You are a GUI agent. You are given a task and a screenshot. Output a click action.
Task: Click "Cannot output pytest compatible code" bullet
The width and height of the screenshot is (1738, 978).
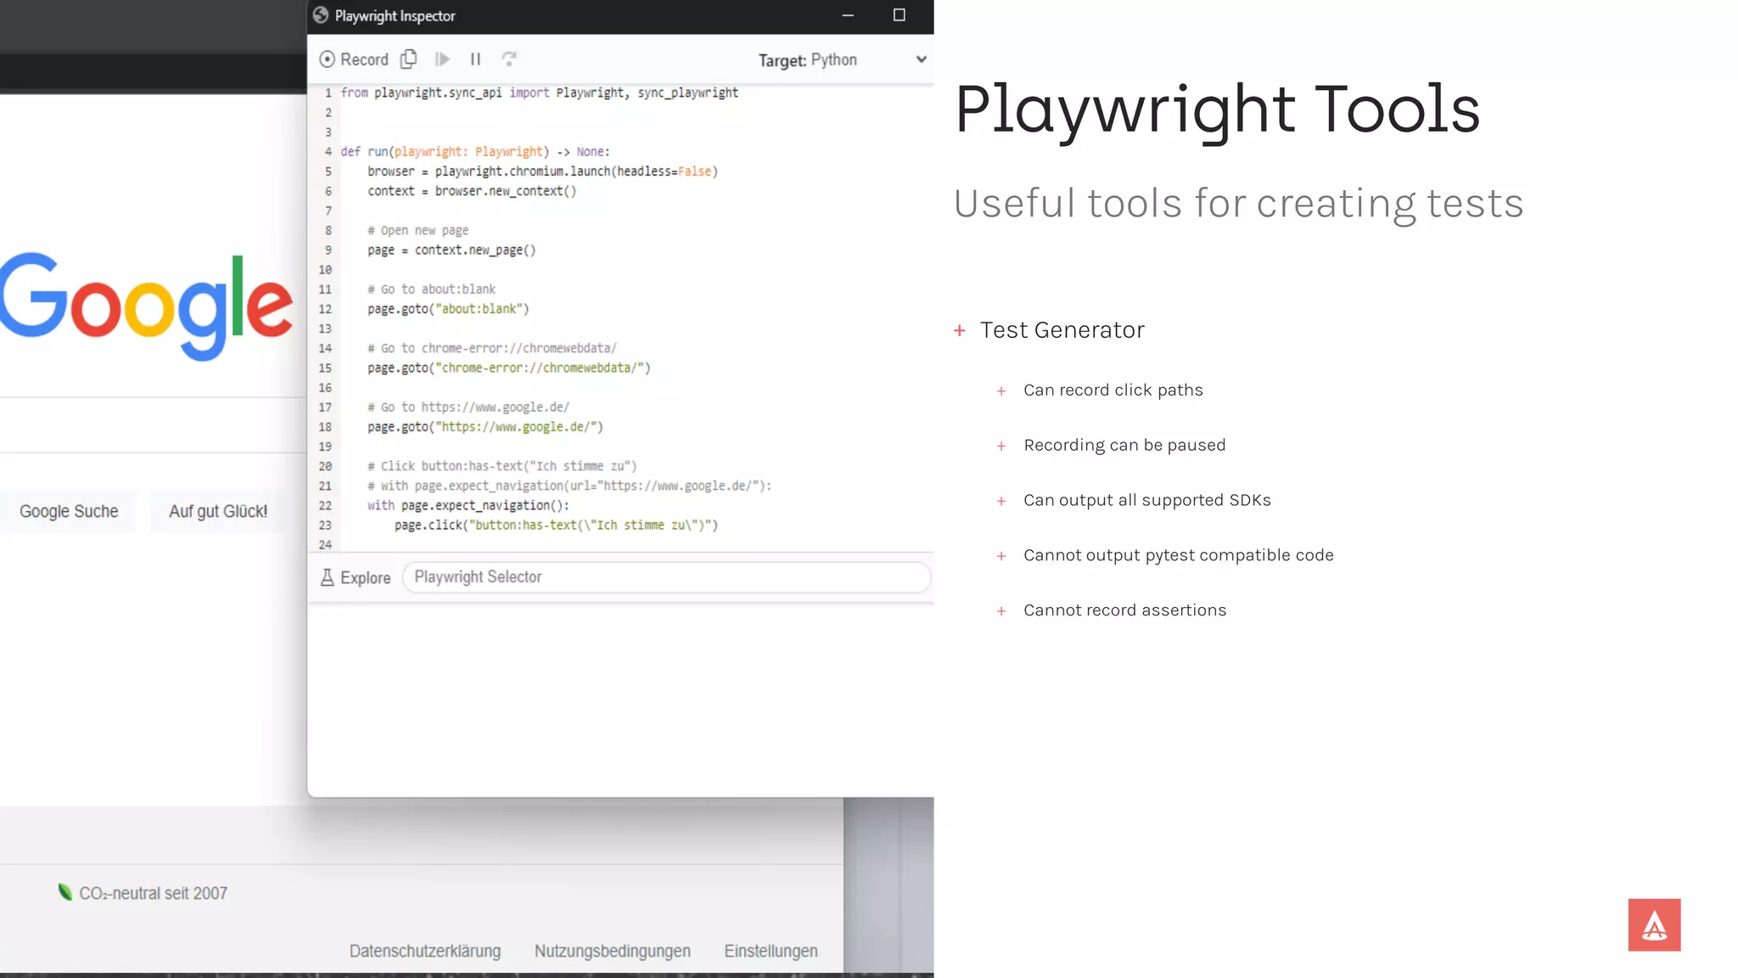1179,556
